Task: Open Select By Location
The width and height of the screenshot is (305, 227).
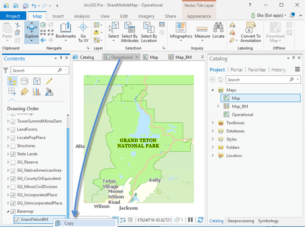Action: tap(149, 32)
